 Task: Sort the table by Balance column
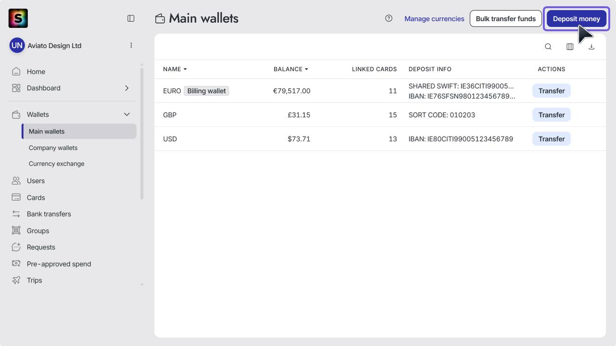pos(291,69)
